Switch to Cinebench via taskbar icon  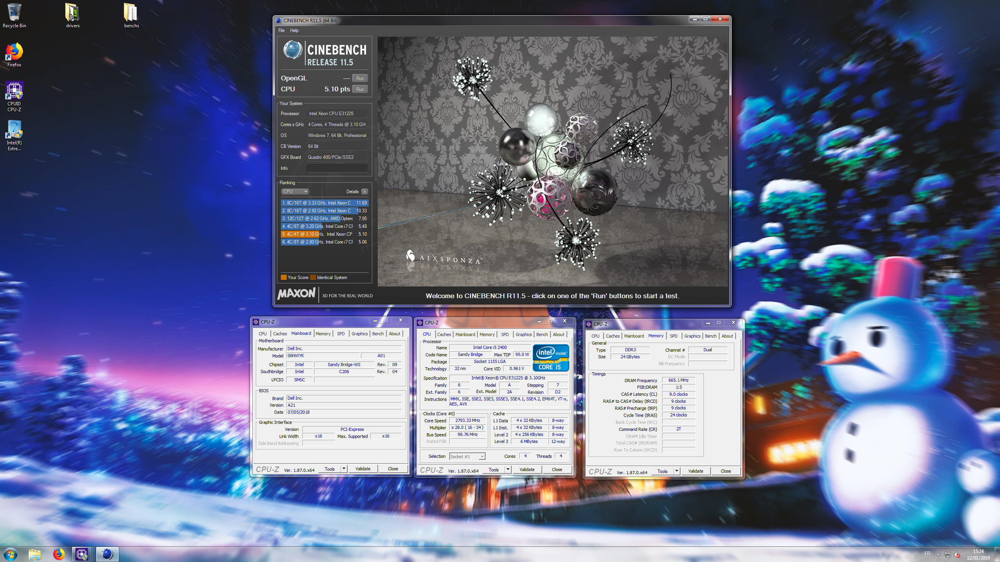tap(107, 554)
